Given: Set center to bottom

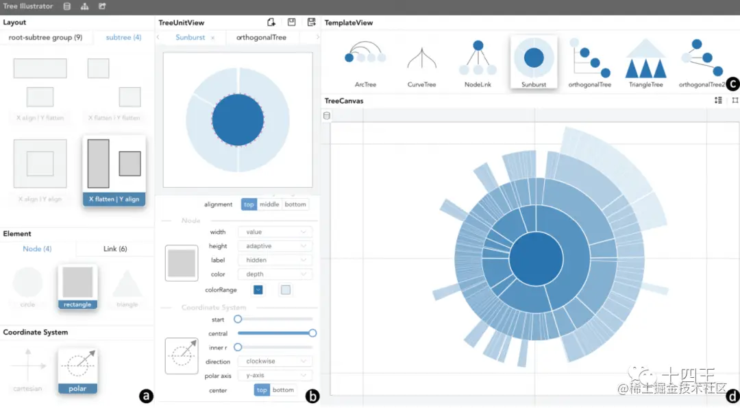Looking at the screenshot, I should pyautogui.click(x=283, y=390).
